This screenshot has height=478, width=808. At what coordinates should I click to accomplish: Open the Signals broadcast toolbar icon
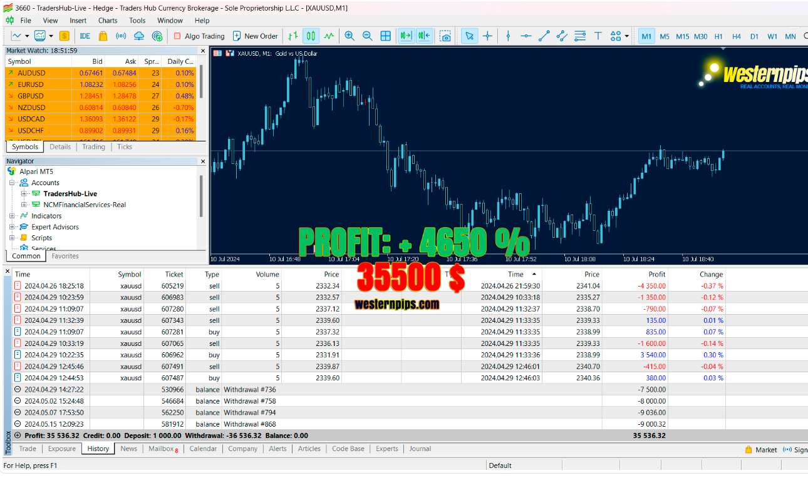(121, 36)
